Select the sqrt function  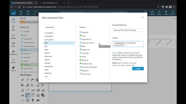pos(46,46)
